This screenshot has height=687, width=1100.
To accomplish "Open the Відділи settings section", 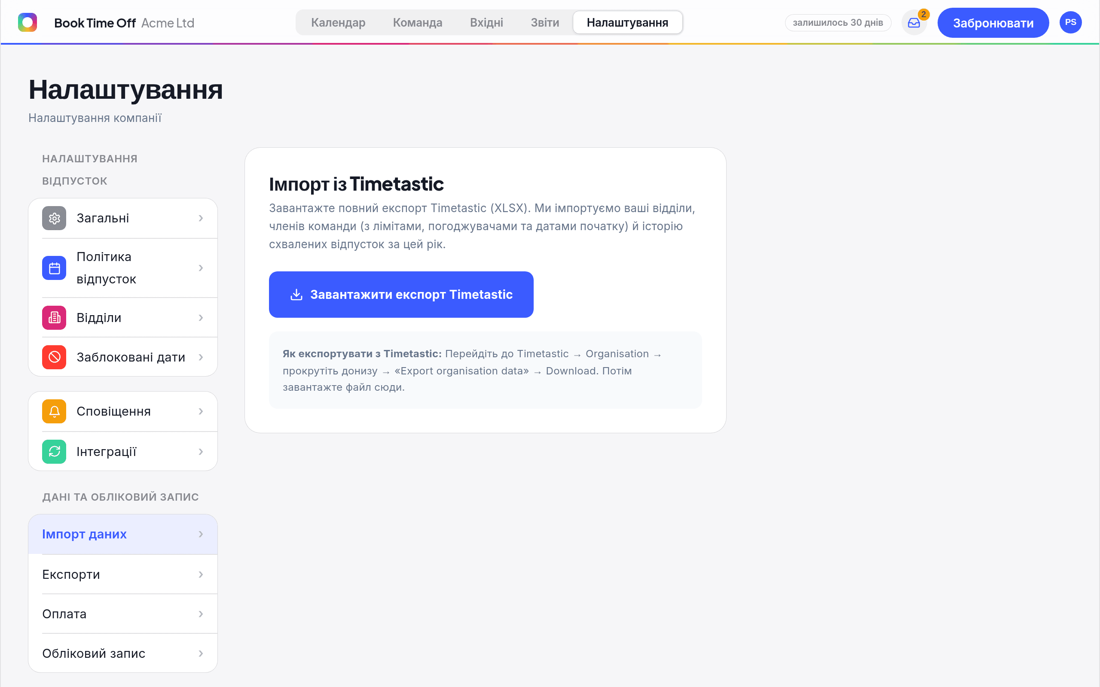I will (x=123, y=318).
